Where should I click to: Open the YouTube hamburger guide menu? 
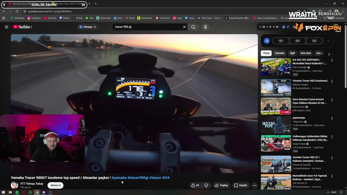(7, 27)
